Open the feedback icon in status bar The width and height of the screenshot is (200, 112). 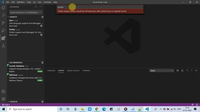[x=192, y=105]
